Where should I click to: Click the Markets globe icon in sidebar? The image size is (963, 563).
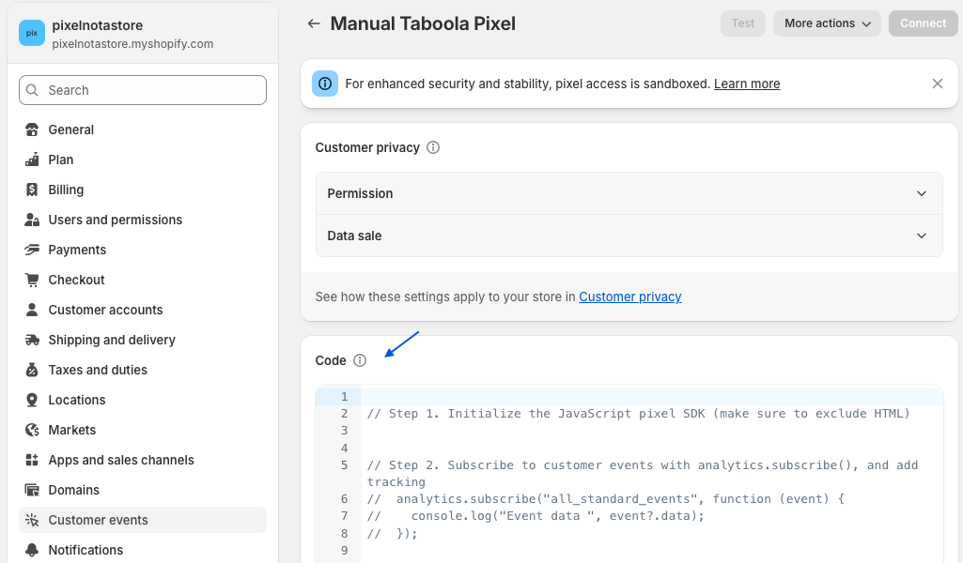point(32,430)
